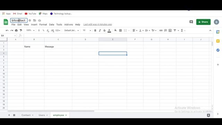Open the All sheets list icon
This screenshot has width=222, height=125.
coord(14,115)
